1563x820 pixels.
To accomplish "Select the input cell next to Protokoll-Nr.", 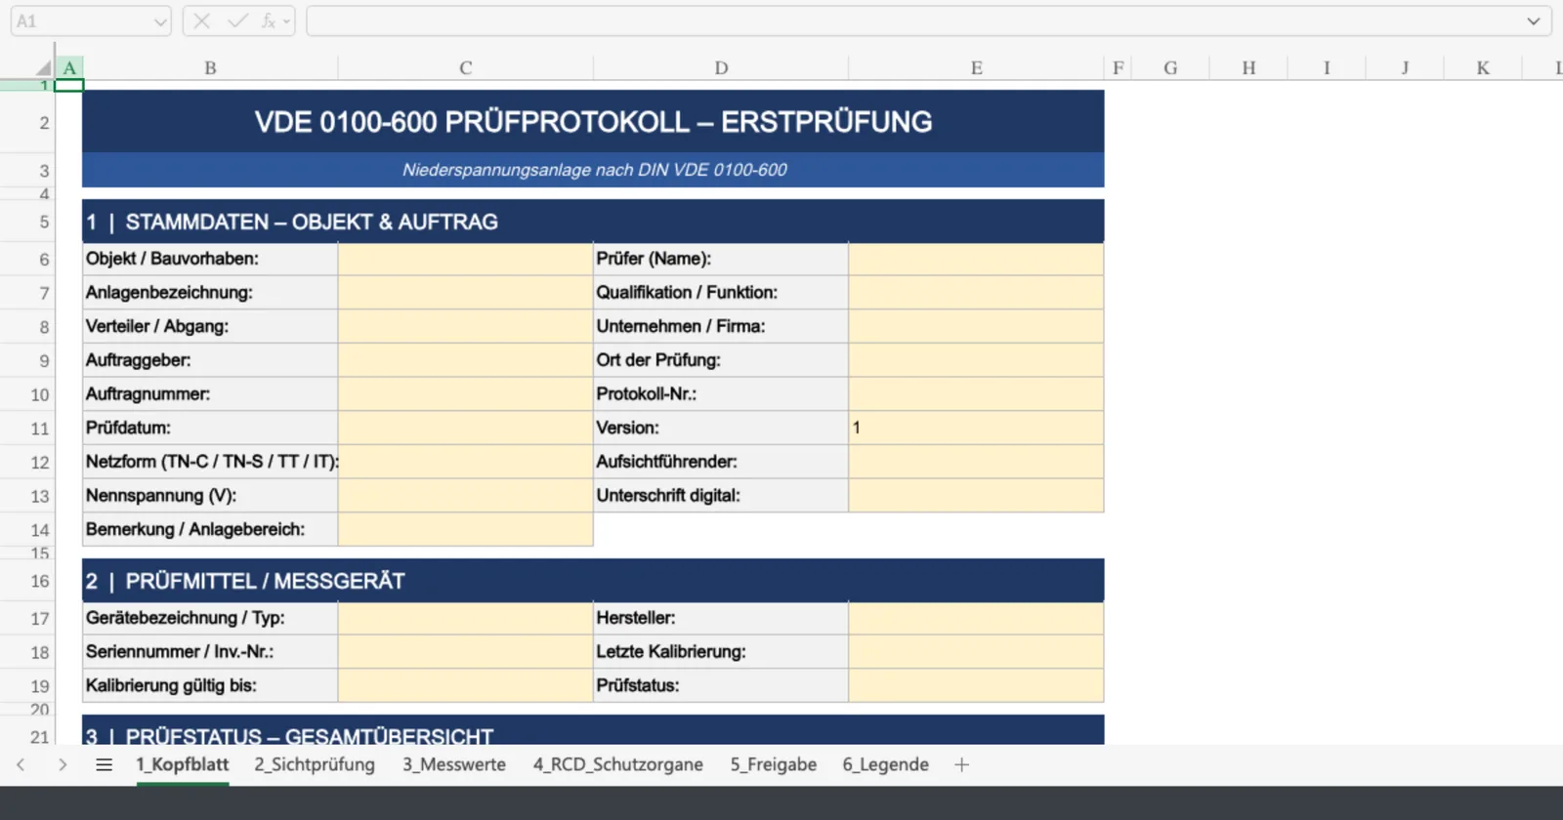I will click(976, 394).
